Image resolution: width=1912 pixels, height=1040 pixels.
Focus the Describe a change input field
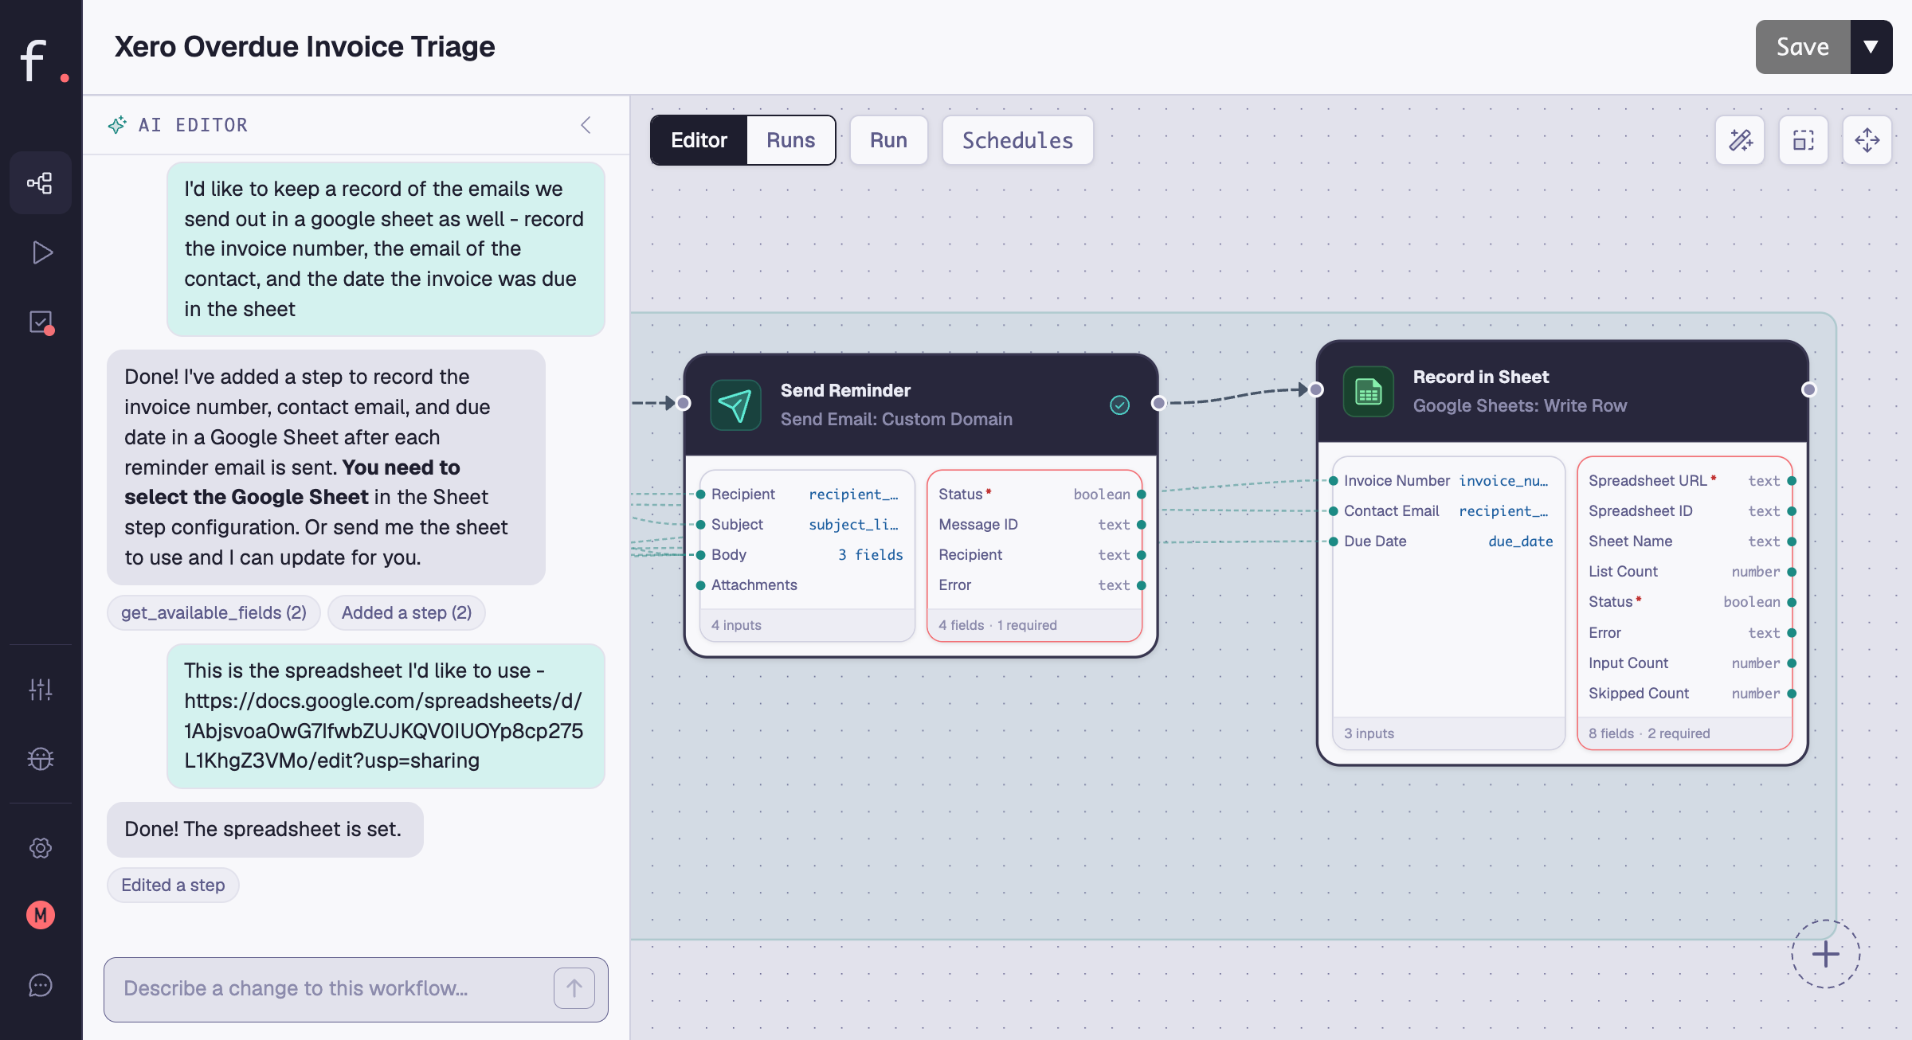click(335, 988)
